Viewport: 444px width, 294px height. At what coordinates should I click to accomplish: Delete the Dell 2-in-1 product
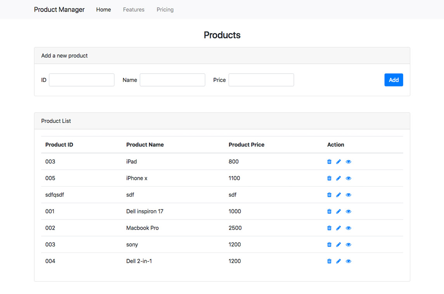click(329, 261)
